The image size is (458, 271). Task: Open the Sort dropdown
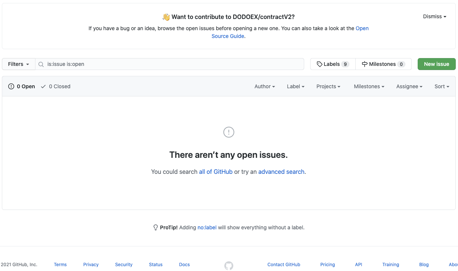click(442, 86)
